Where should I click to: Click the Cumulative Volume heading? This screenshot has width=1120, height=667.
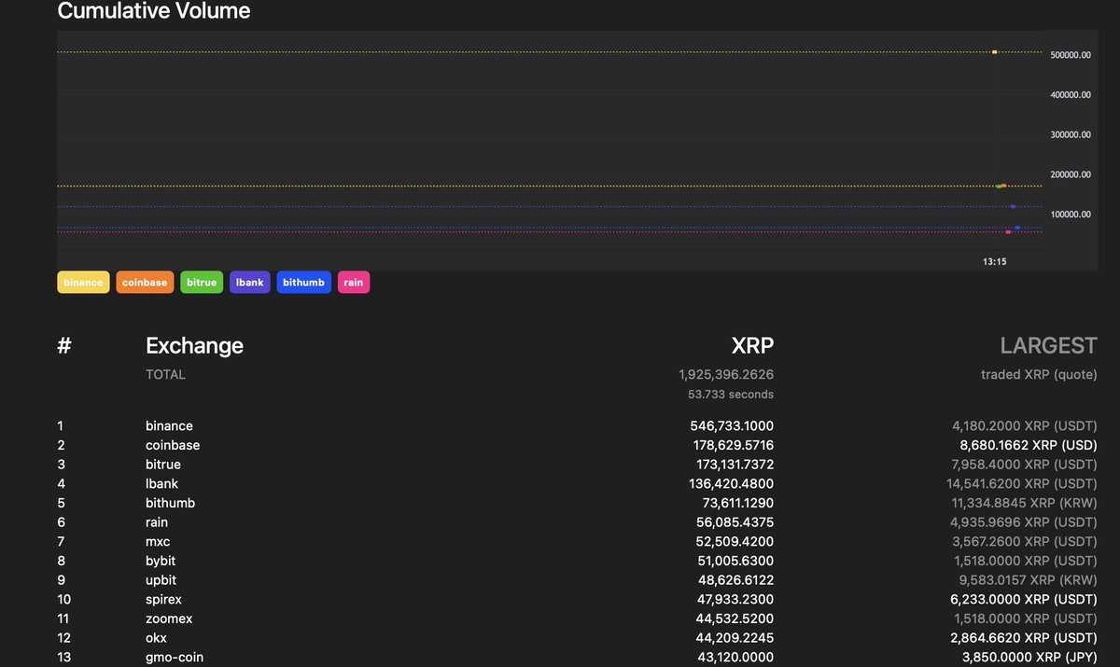(x=154, y=11)
